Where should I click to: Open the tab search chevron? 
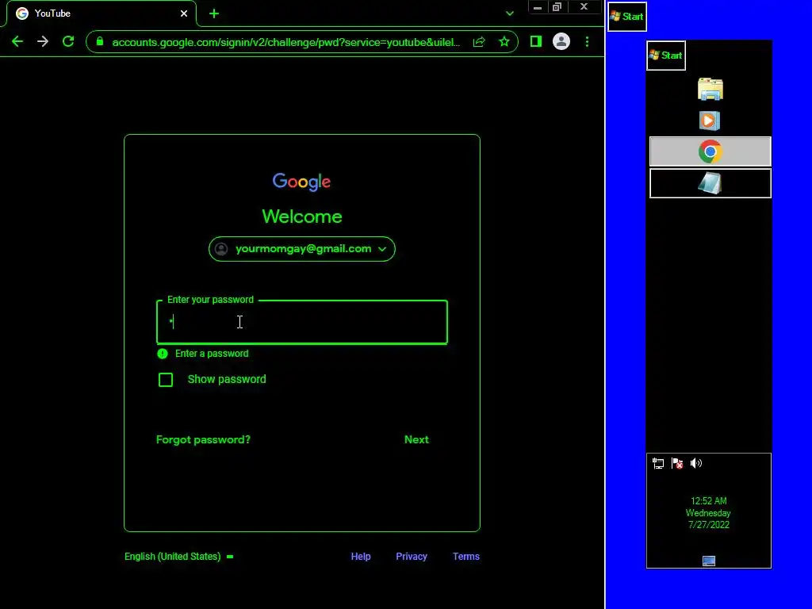[x=510, y=13]
